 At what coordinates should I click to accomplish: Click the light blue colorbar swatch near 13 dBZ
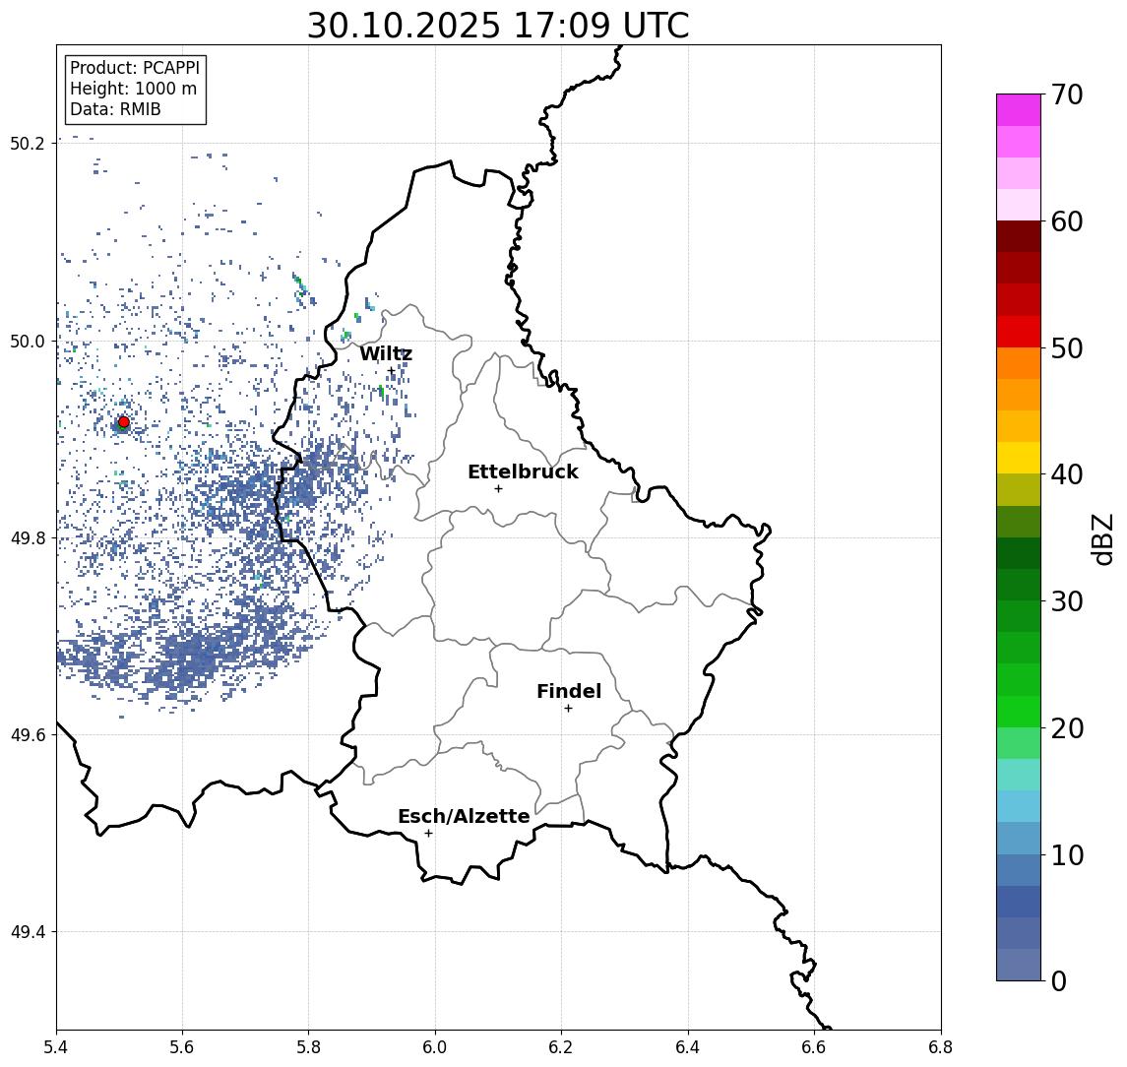(1019, 807)
